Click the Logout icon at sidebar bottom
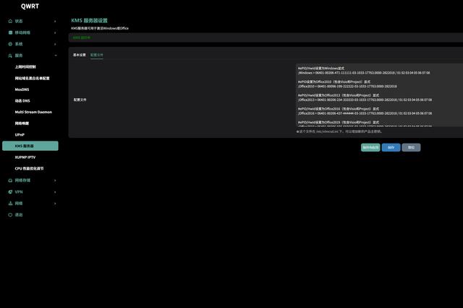This screenshot has width=463, height=308. coord(10,215)
